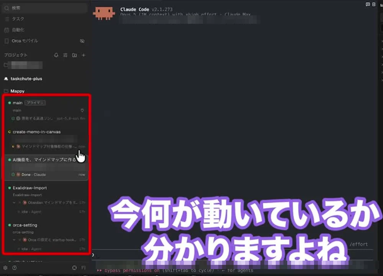Select the create-memo-in-canvas worktree
Viewport: 383px width, 276px height.
click(37, 132)
